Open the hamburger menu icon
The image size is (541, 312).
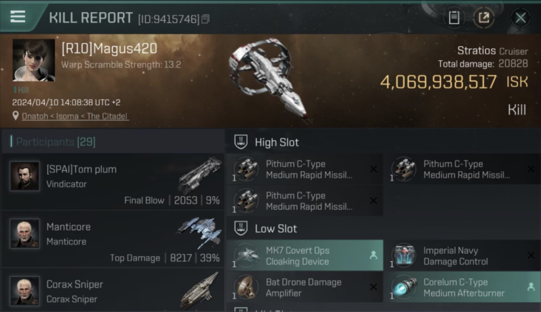[x=17, y=17]
